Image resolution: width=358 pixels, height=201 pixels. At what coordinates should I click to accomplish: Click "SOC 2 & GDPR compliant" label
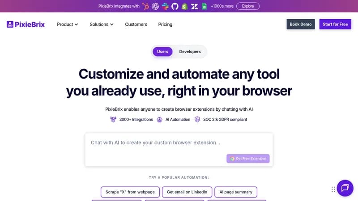(x=225, y=119)
